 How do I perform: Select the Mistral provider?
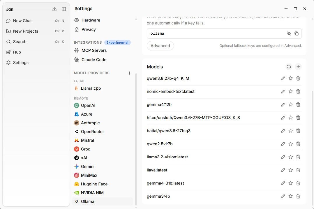[102, 140]
